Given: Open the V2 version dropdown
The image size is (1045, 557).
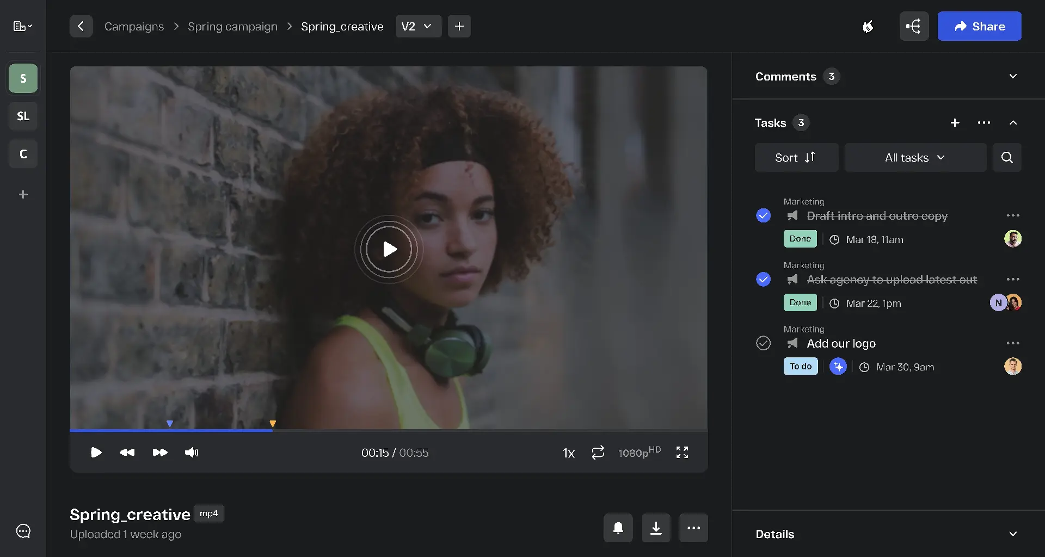Looking at the screenshot, I should tap(417, 26).
